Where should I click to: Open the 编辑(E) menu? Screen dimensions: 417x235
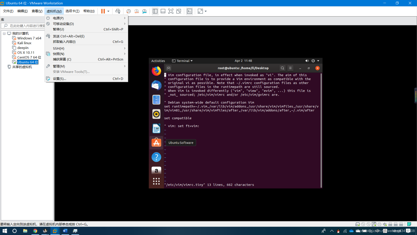pyautogui.click(x=22, y=11)
